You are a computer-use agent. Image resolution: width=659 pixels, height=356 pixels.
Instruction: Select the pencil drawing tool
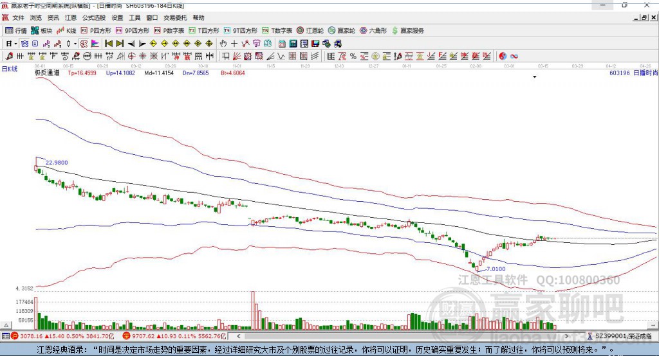coord(9,56)
